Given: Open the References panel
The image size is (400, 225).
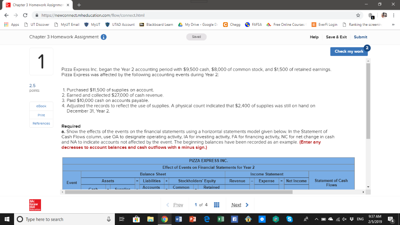Looking at the screenshot, I should coord(41,123).
